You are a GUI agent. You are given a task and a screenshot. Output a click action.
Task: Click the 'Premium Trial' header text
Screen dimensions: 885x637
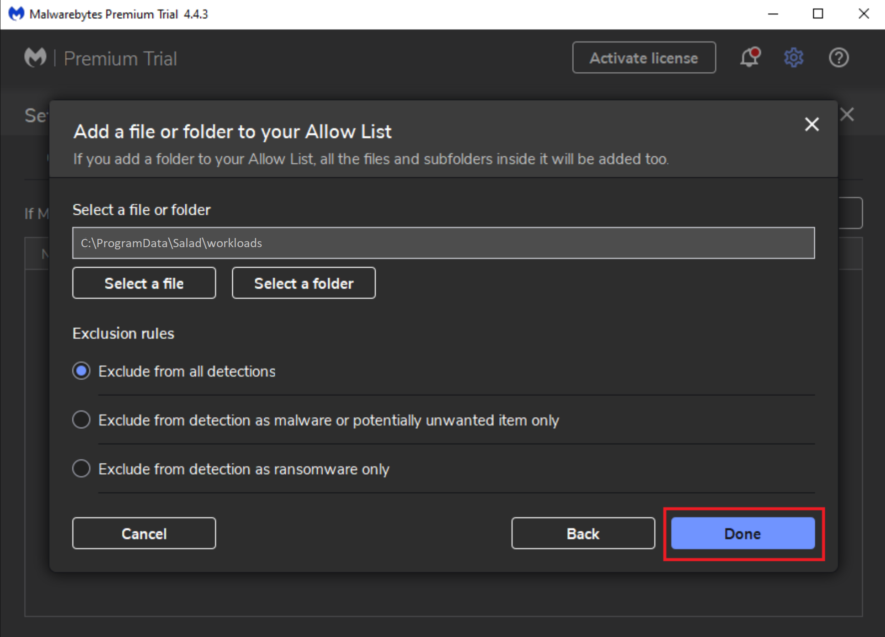120,59
